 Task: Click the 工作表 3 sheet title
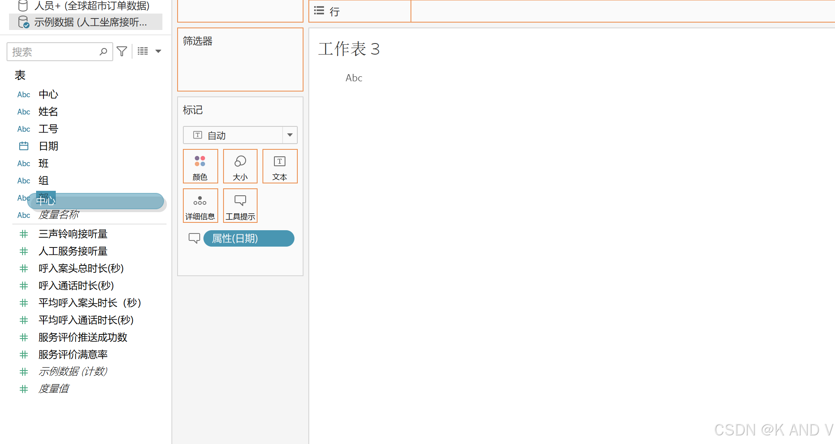349,49
